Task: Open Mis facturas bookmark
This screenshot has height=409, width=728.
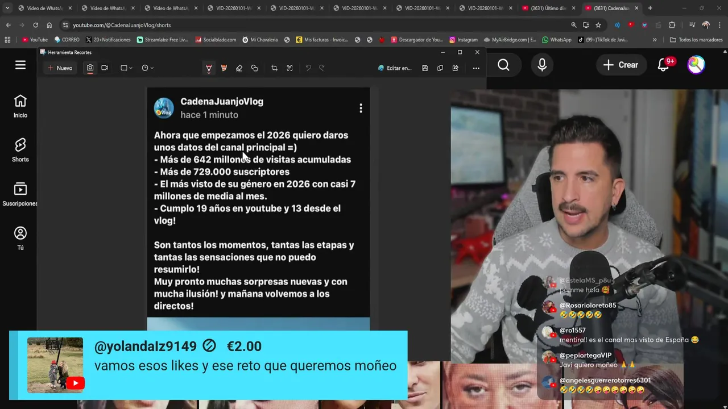Action: pos(322,40)
